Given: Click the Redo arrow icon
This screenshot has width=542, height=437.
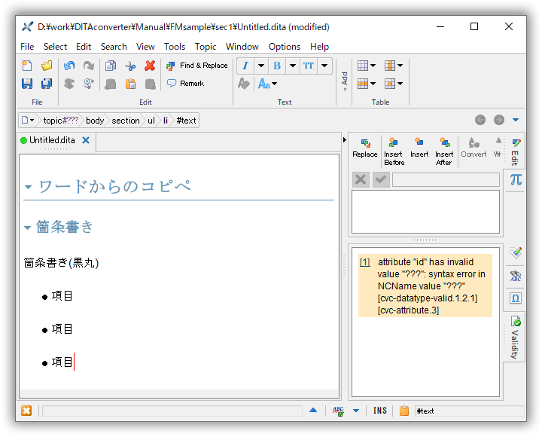Looking at the screenshot, I should (x=89, y=66).
